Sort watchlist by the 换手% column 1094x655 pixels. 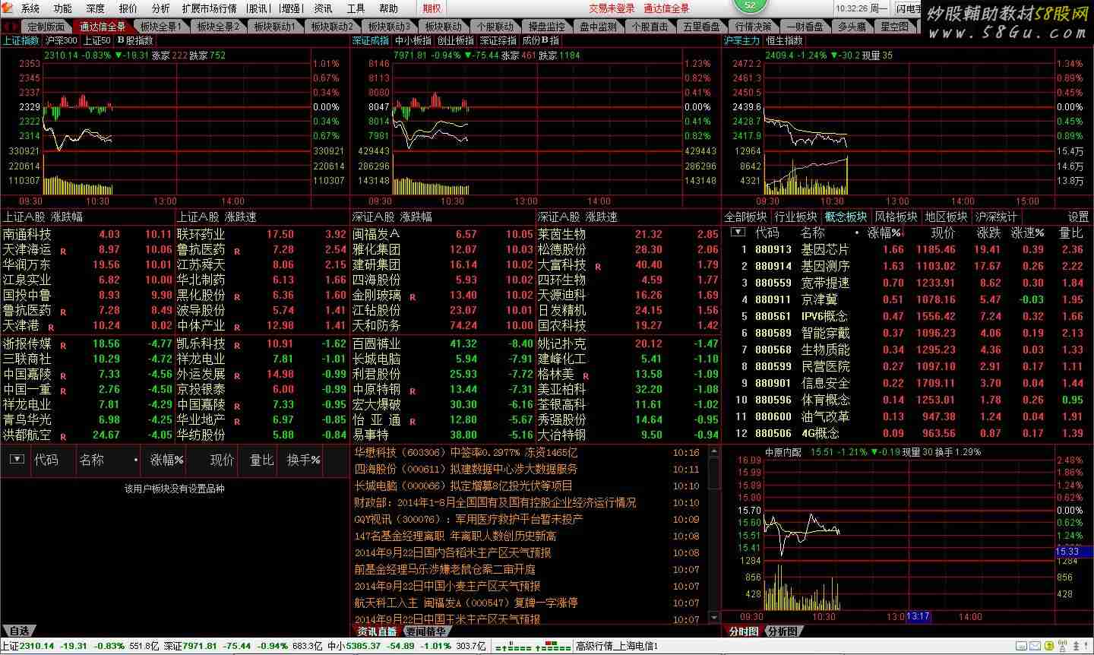point(304,460)
